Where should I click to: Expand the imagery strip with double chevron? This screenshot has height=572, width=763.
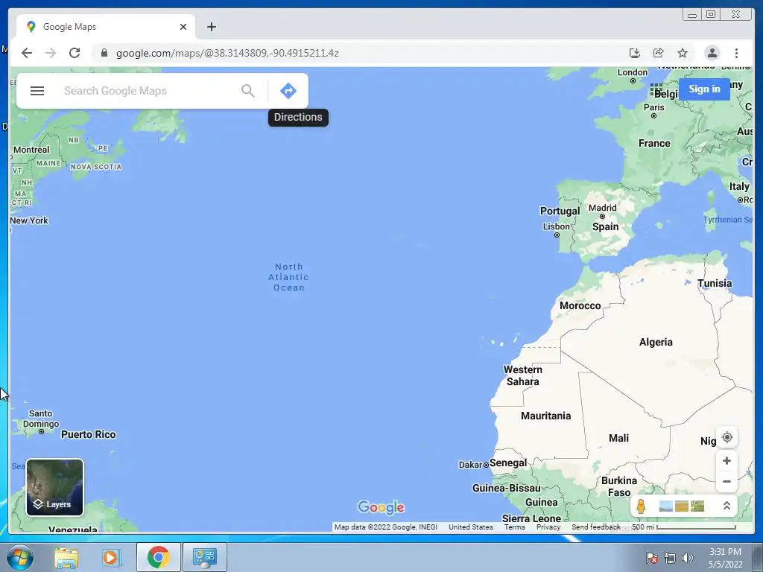[x=726, y=506]
